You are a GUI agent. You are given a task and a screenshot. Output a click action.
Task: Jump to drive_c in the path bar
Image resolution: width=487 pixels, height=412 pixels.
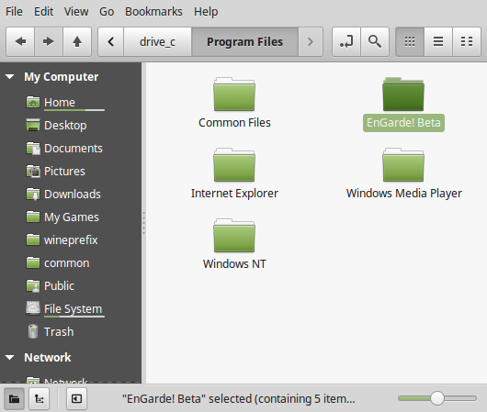coord(157,41)
